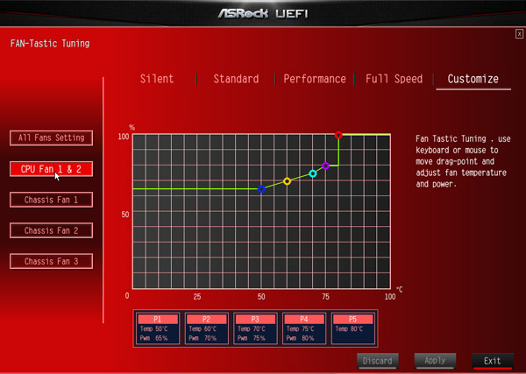Discard the fan curve changes
Viewport: 526px width, 374px height.
377,361
